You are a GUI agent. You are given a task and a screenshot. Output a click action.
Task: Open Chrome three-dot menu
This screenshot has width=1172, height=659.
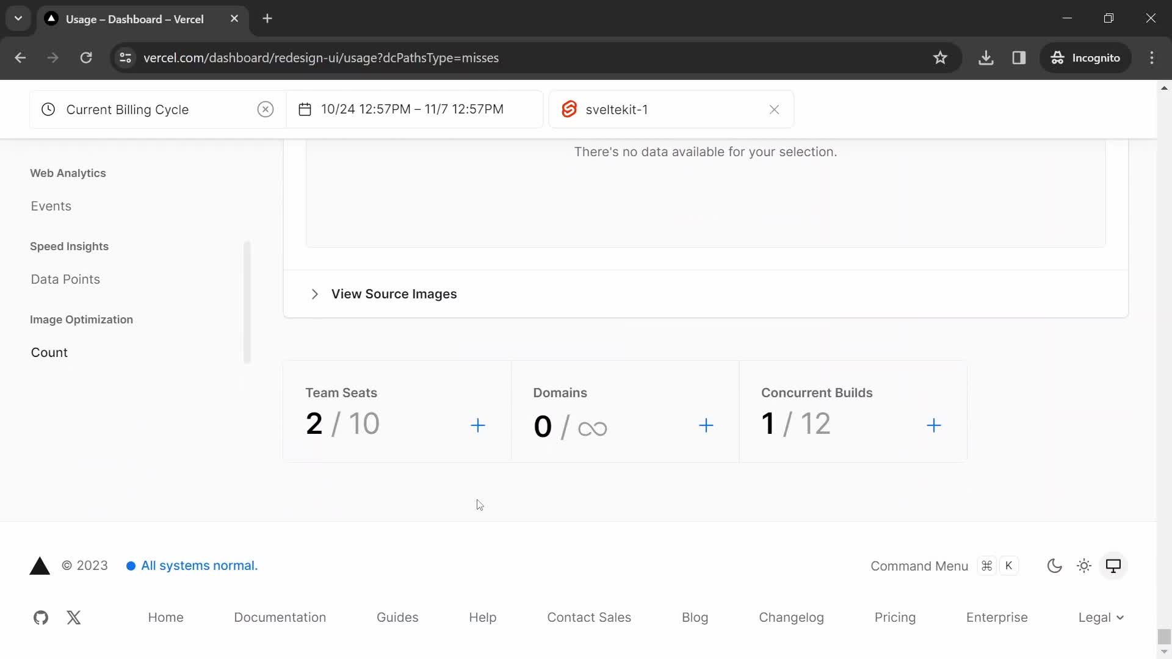[1152, 58]
